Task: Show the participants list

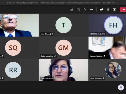Action: 71,10
